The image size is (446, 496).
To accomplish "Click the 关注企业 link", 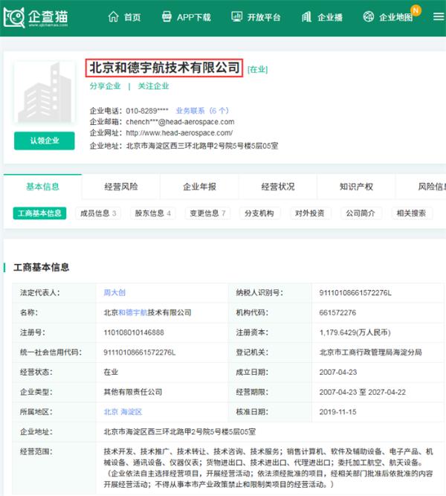I will [x=153, y=86].
